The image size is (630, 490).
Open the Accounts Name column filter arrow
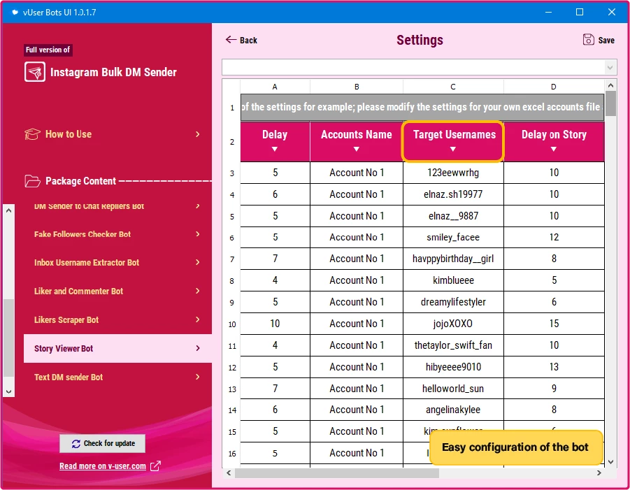[x=356, y=149]
